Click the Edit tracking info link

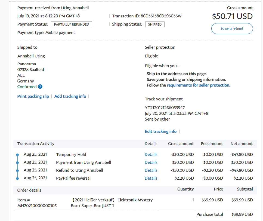[160, 131]
